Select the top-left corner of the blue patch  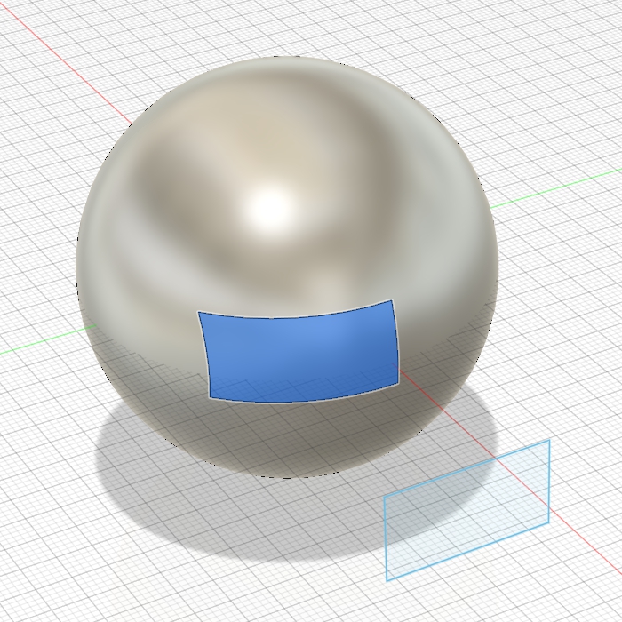pos(199,313)
